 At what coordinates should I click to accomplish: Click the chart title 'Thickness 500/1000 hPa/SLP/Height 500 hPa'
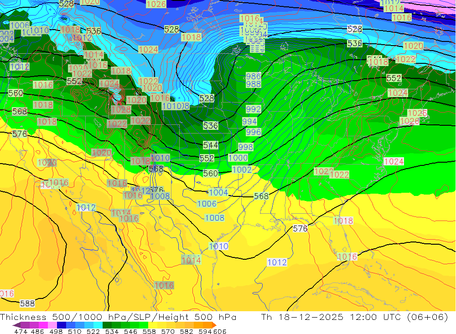click(118, 317)
